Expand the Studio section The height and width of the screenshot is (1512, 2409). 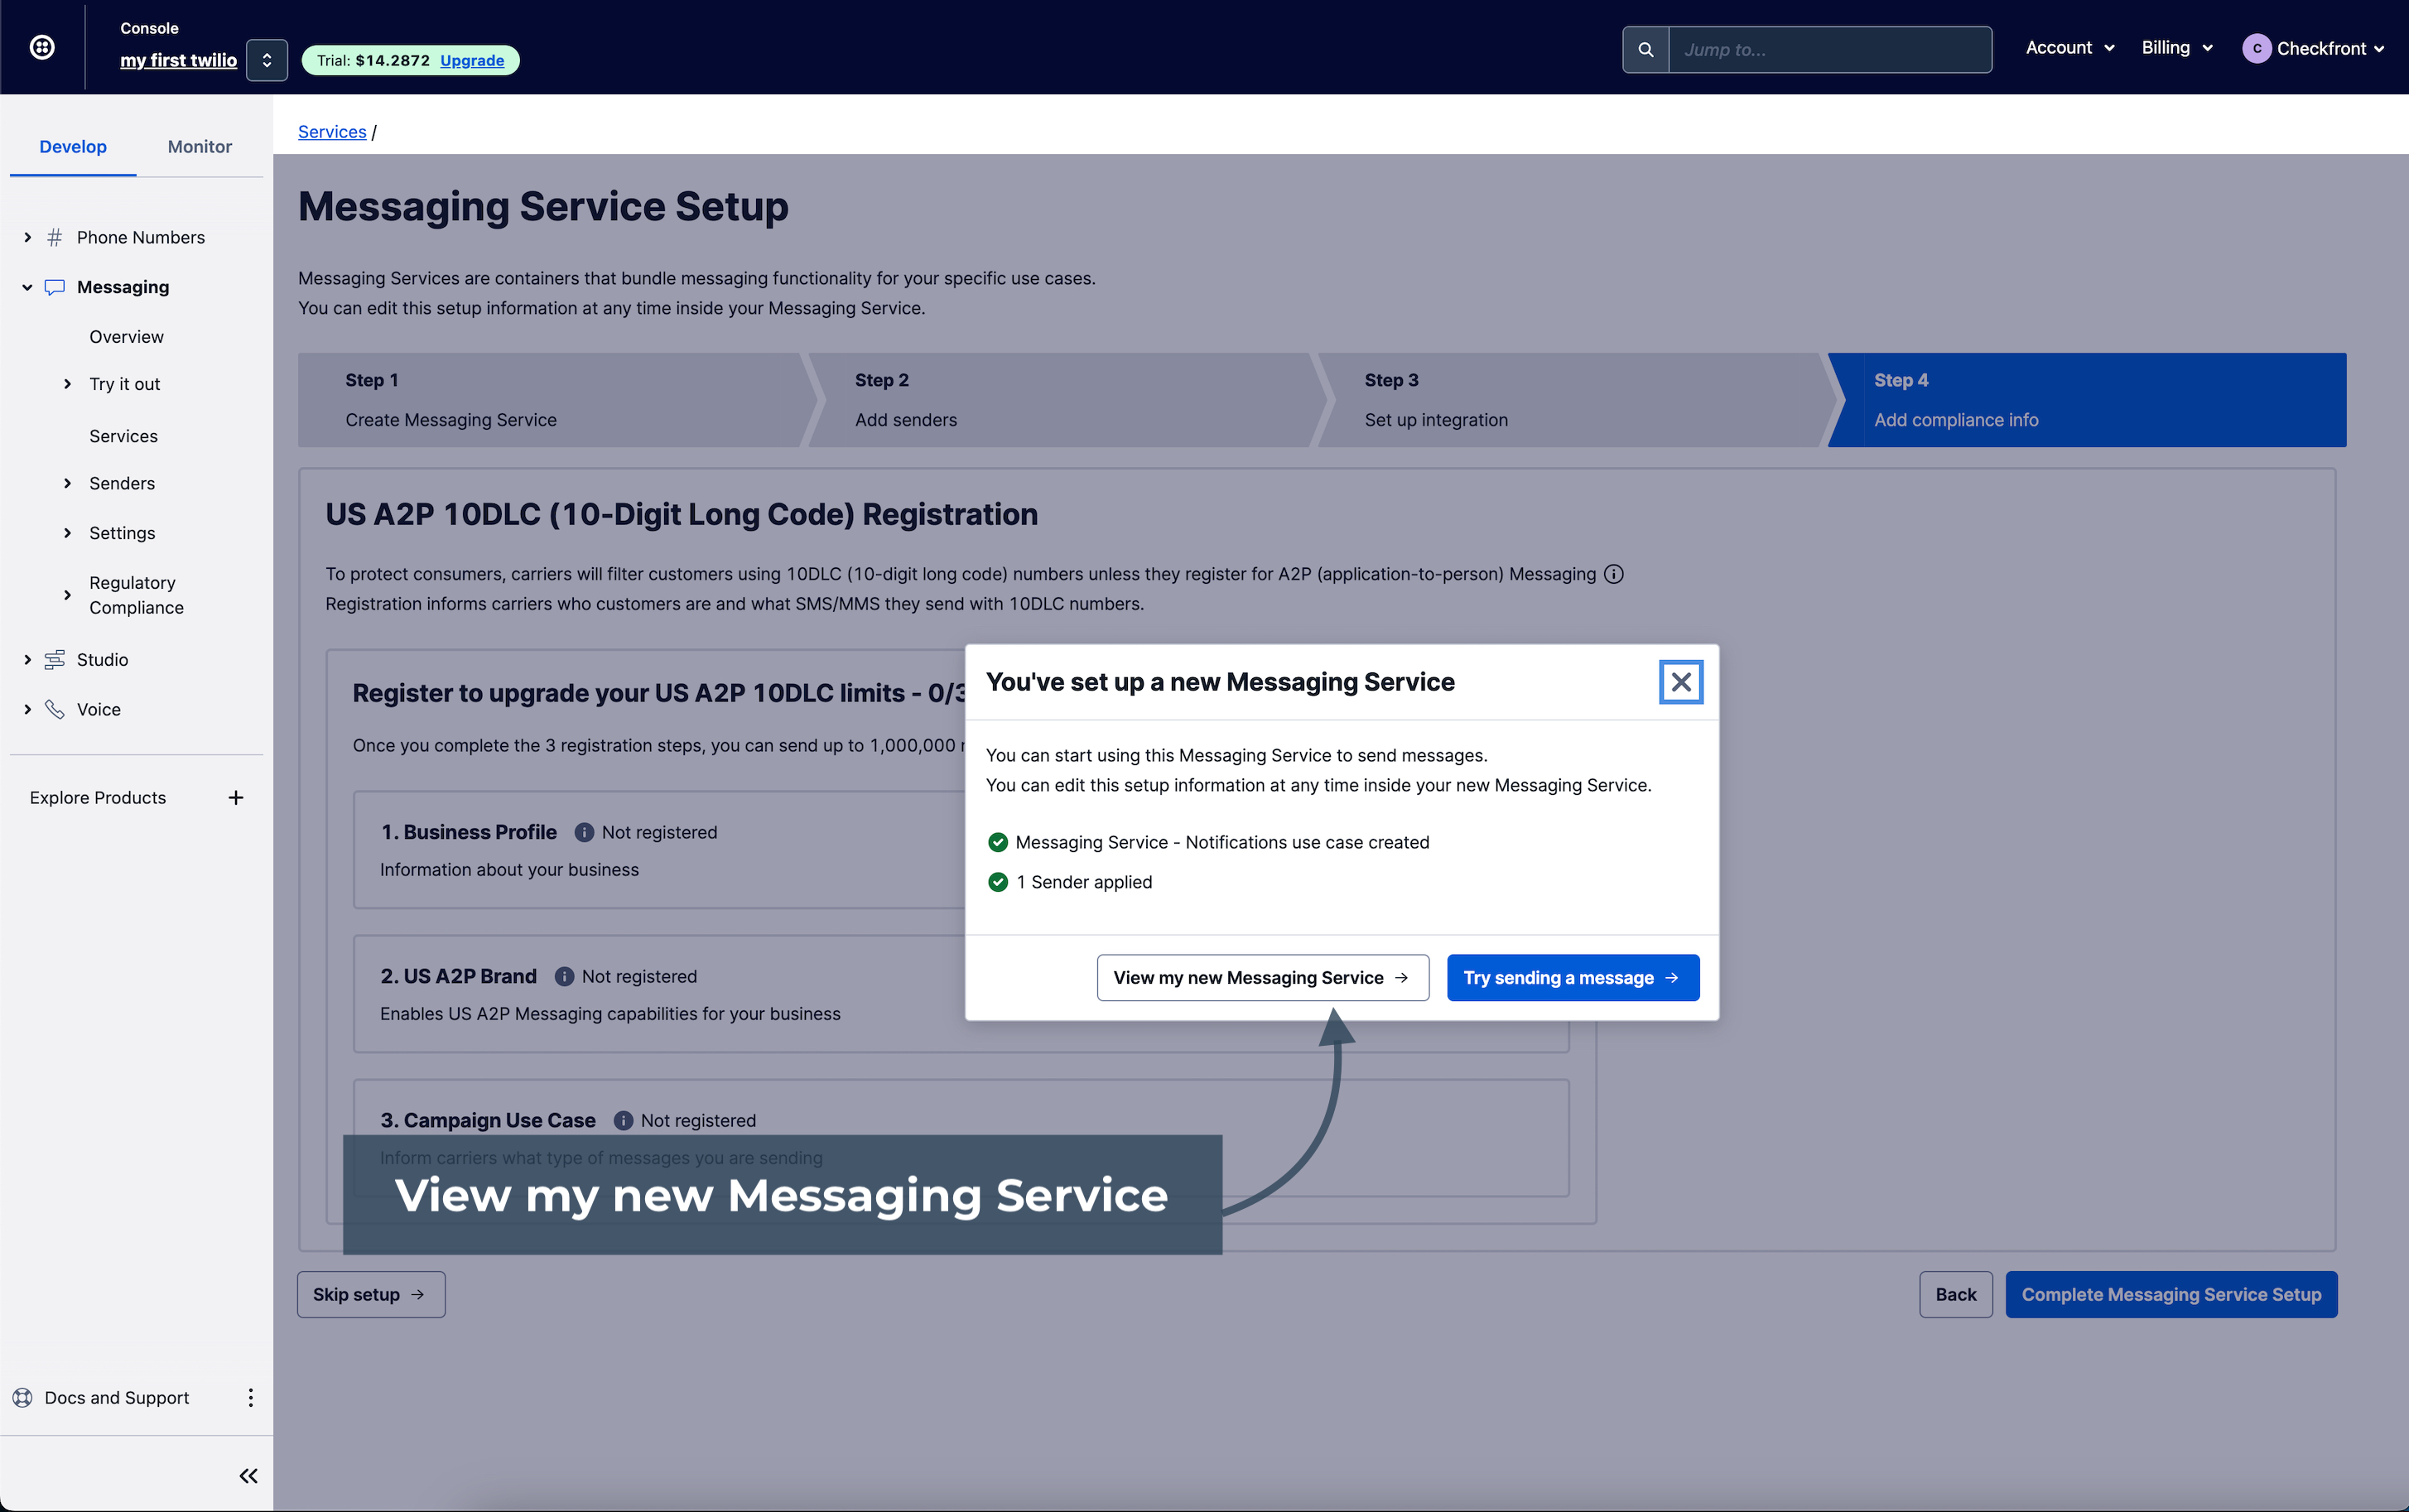27,659
